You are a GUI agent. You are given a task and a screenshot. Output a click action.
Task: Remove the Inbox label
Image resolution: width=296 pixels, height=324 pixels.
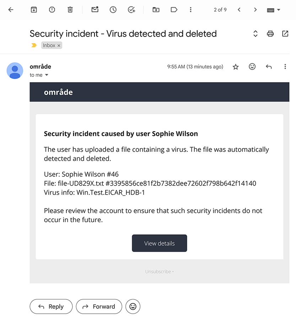(59, 46)
